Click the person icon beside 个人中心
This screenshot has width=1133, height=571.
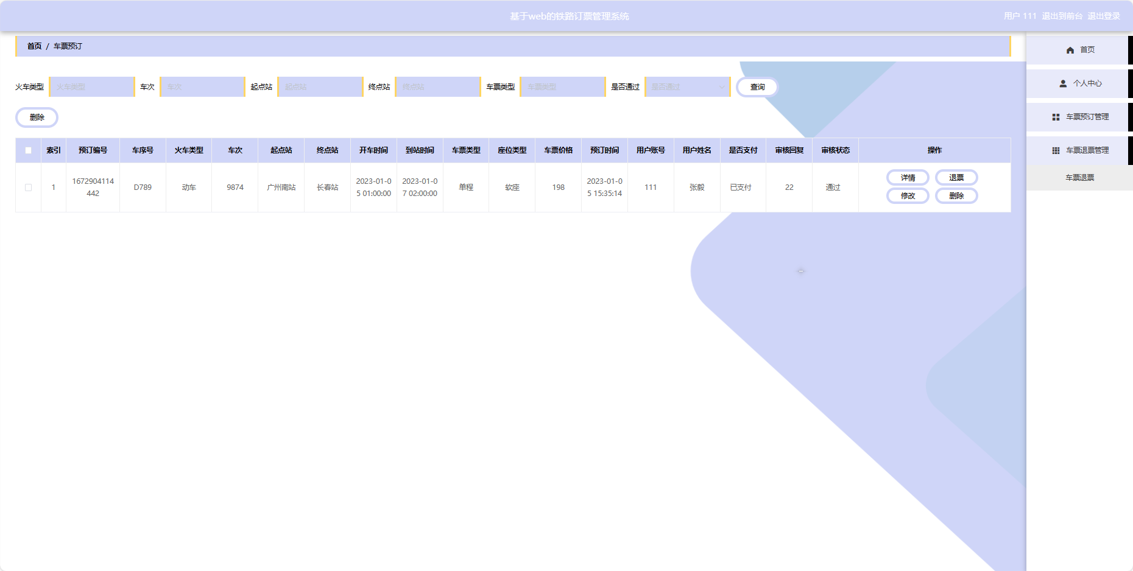(1063, 83)
